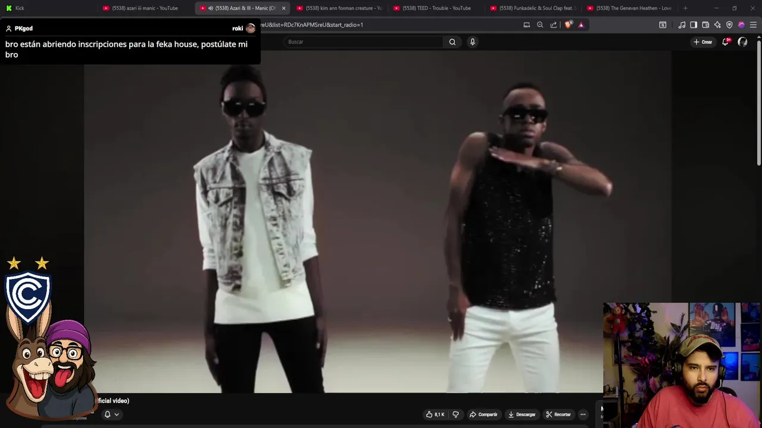This screenshot has height=428, width=762.
Task: Mute audio on the Azari & III tab
Action: point(210,8)
